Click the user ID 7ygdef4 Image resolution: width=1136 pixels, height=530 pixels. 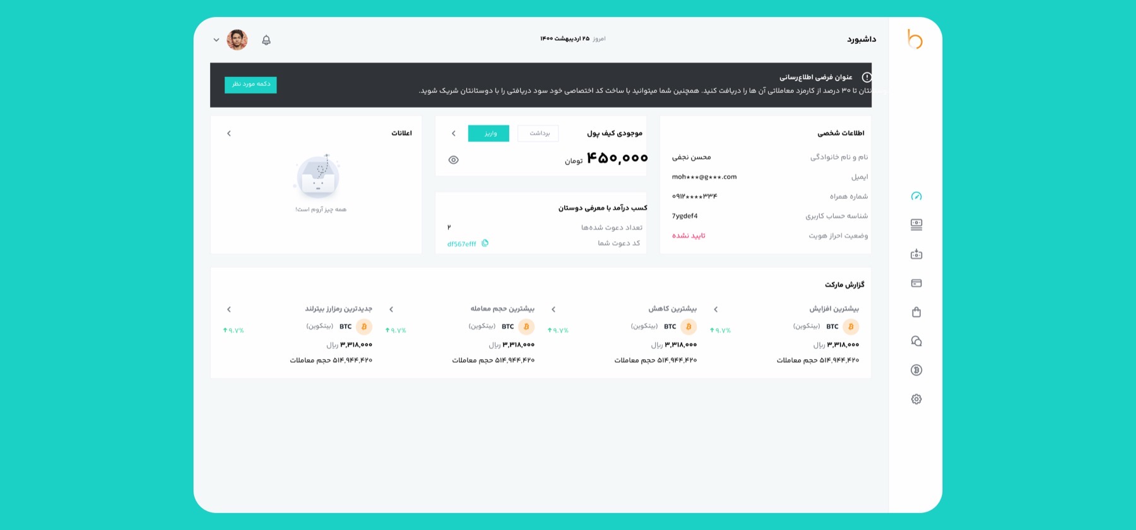point(685,216)
